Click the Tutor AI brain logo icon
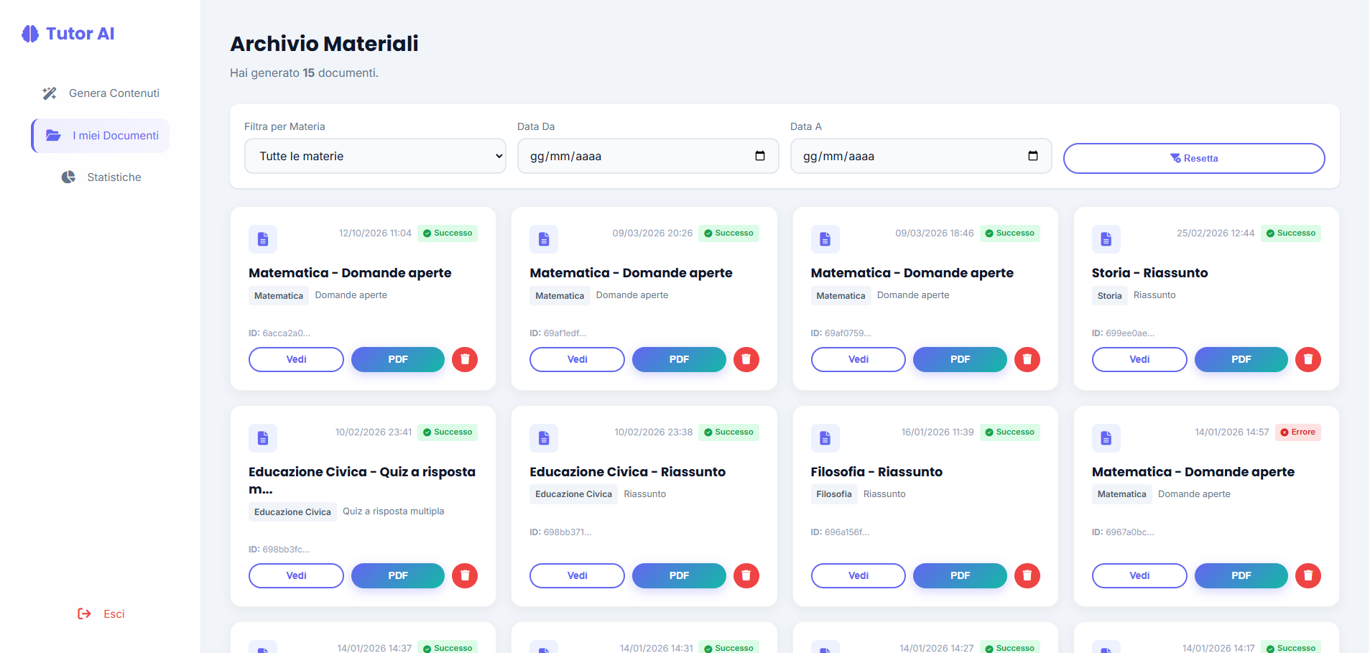The width and height of the screenshot is (1370, 653). coord(30,34)
